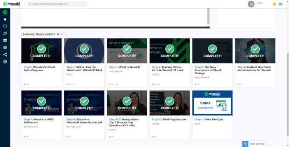
Task: Pin the Step 5 whitepaper card
Action: pos(199,84)
